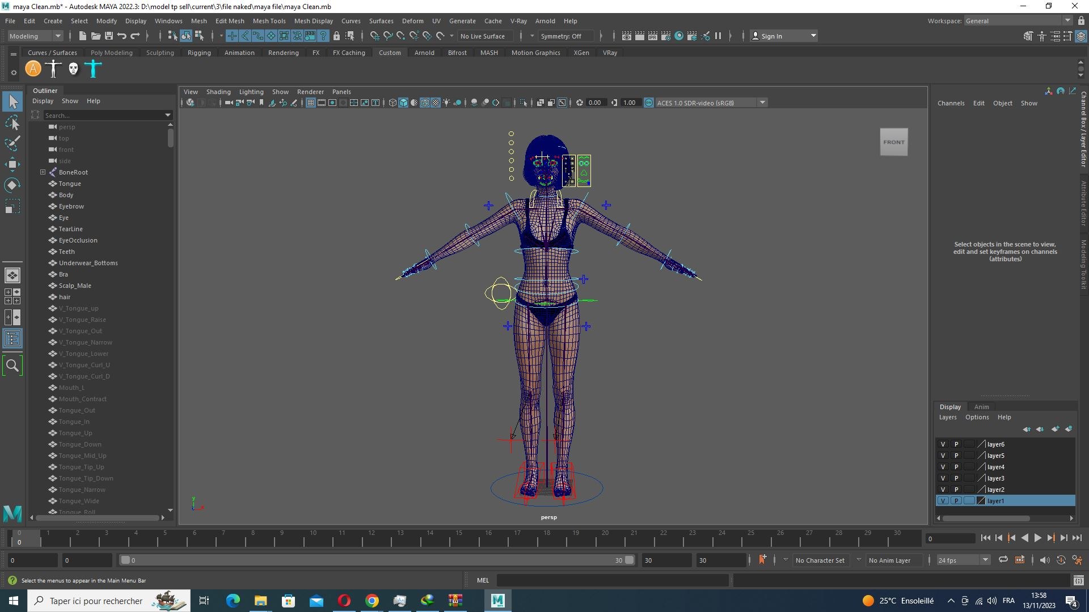Image resolution: width=1089 pixels, height=612 pixels.
Task: Click the skull icon on the shelf
Action: click(73, 69)
